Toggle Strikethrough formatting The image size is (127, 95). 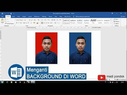24,23
